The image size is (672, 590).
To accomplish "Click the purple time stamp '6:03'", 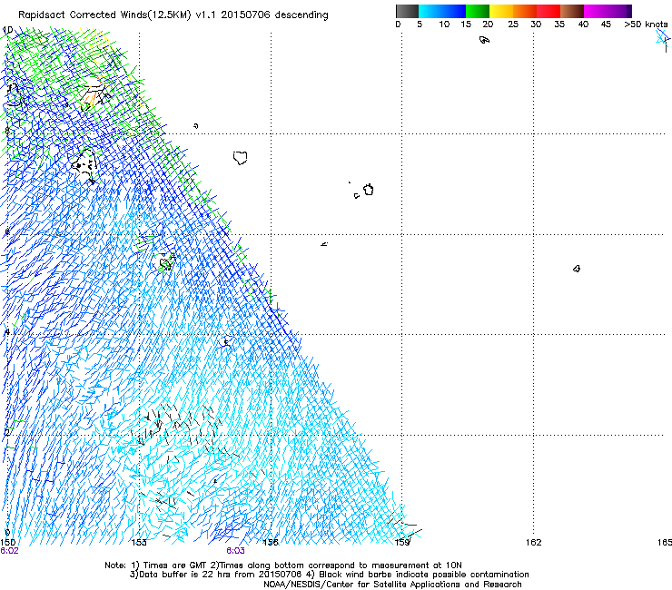I will 235,551.
